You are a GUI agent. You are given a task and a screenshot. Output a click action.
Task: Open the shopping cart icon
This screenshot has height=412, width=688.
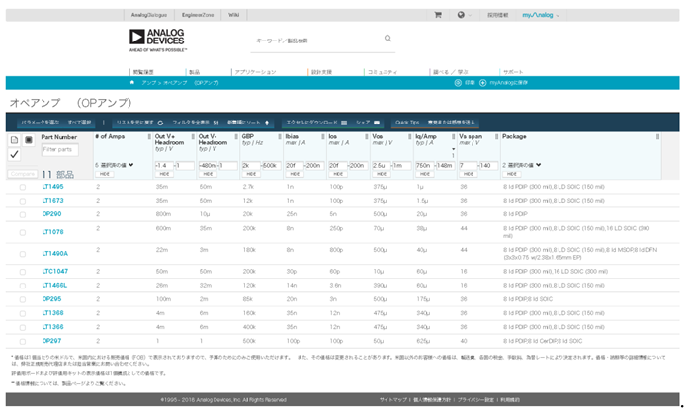point(438,15)
